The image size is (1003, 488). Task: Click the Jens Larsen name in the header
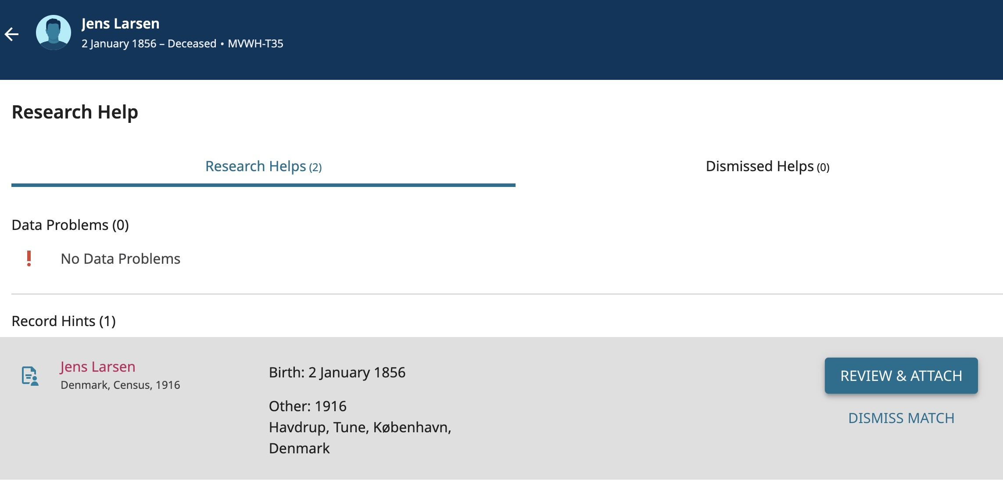120,24
